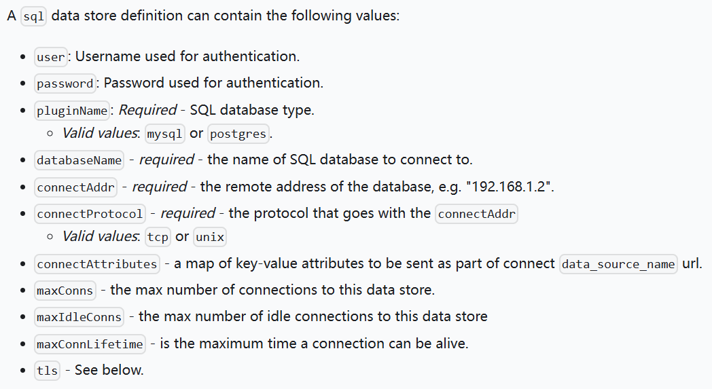
Task: Click the maxIdleConns code label
Action: pyautogui.click(x=79, y=317)
